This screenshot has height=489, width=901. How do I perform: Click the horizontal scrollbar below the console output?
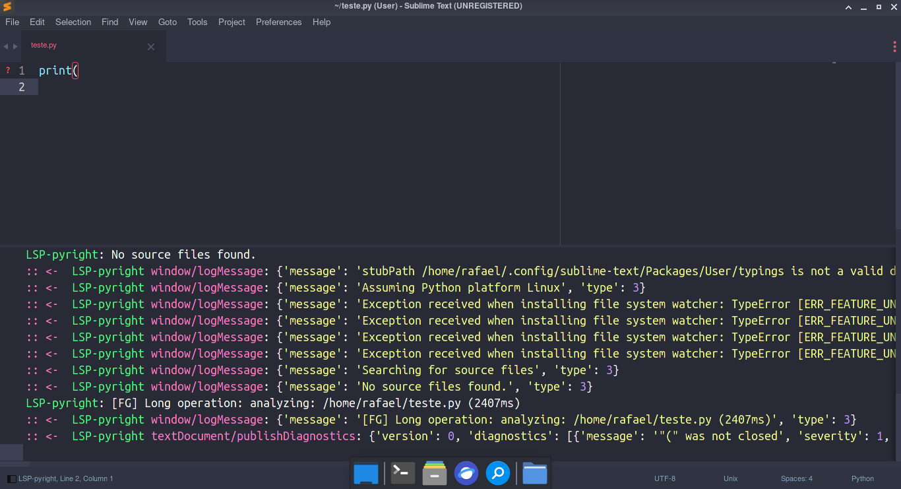coord(12,453)
